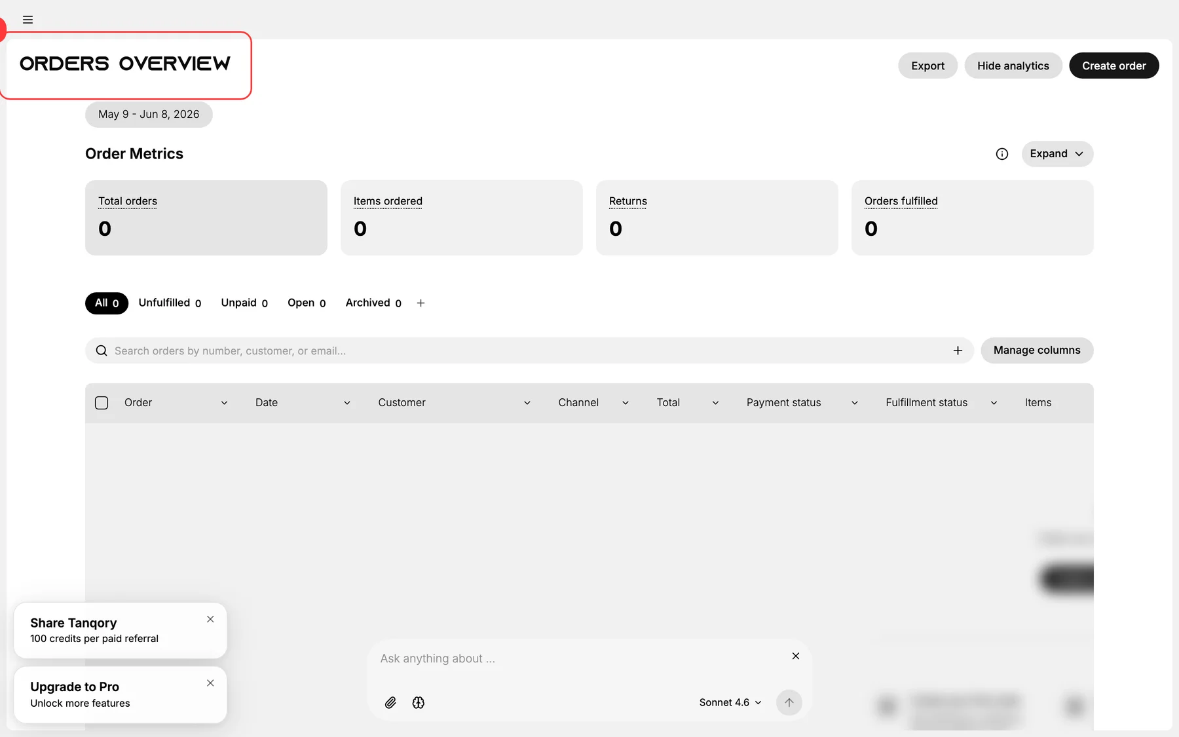1179x737 pixels.
Task: Click the Upgrade to Pro card
Action: click(121, 694)
